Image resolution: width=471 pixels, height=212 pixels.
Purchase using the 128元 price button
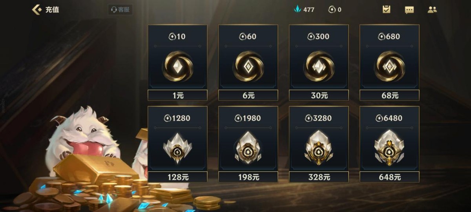(x=177, y=177)
